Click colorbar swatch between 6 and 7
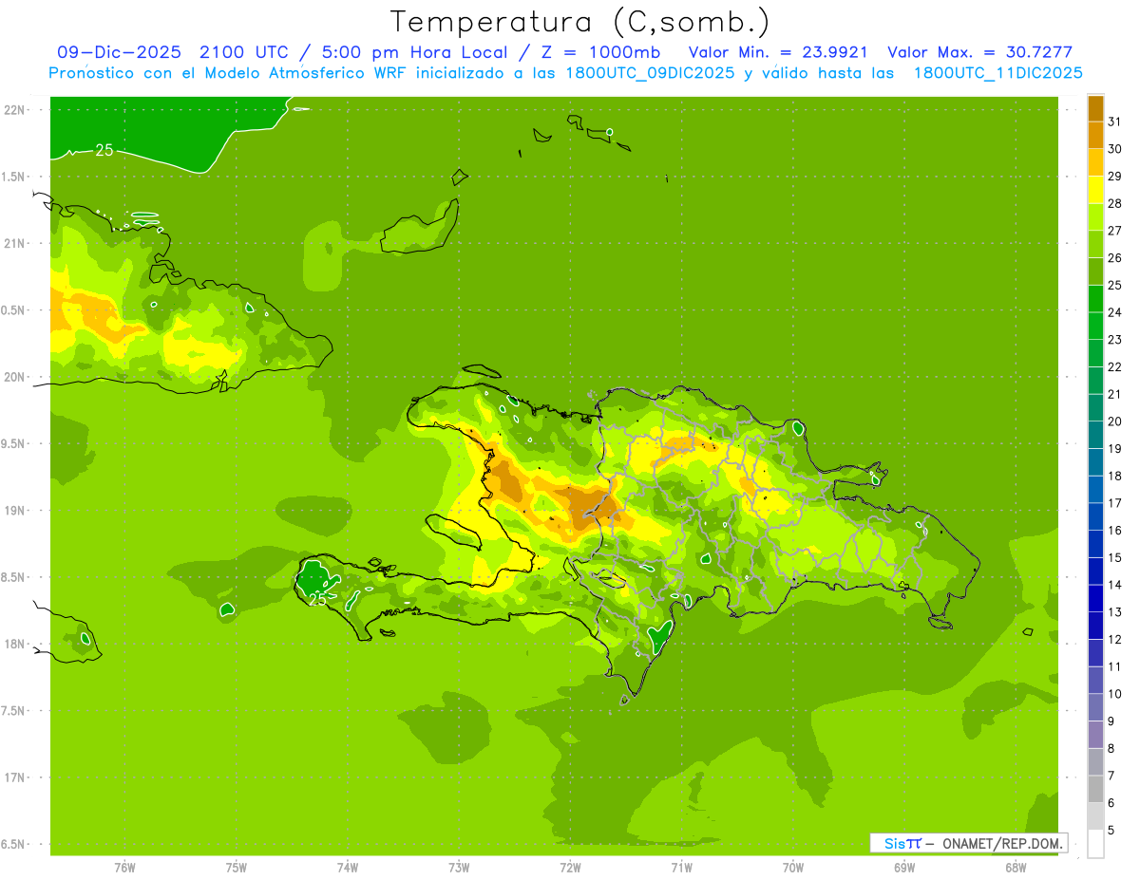This screenshot has height=880, width=1140. 1095,789
